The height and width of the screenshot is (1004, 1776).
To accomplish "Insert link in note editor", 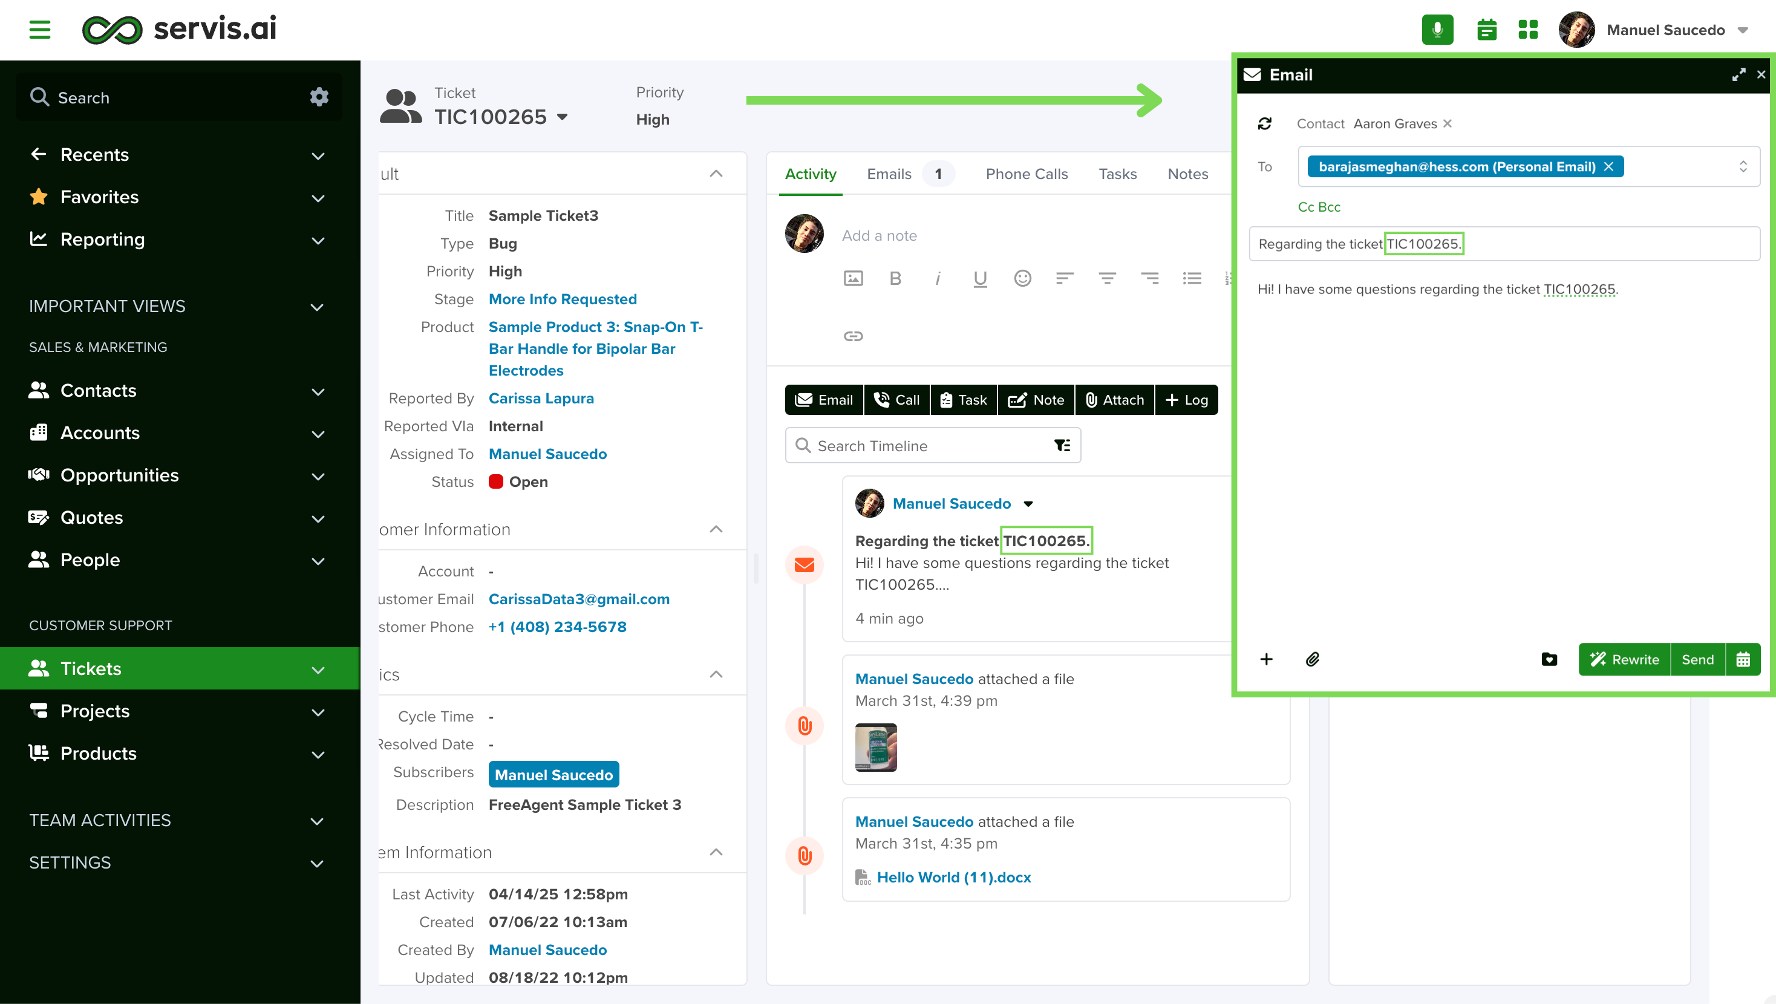I will point(854,336).
